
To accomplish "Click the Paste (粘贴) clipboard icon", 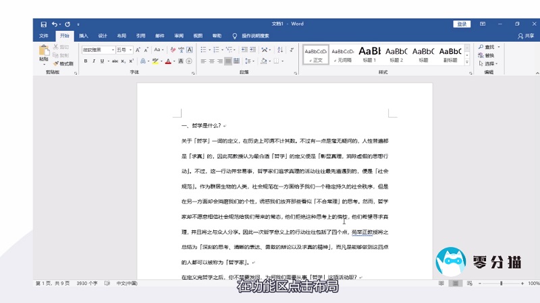I will pyautogui.click(x=44, y=51).
